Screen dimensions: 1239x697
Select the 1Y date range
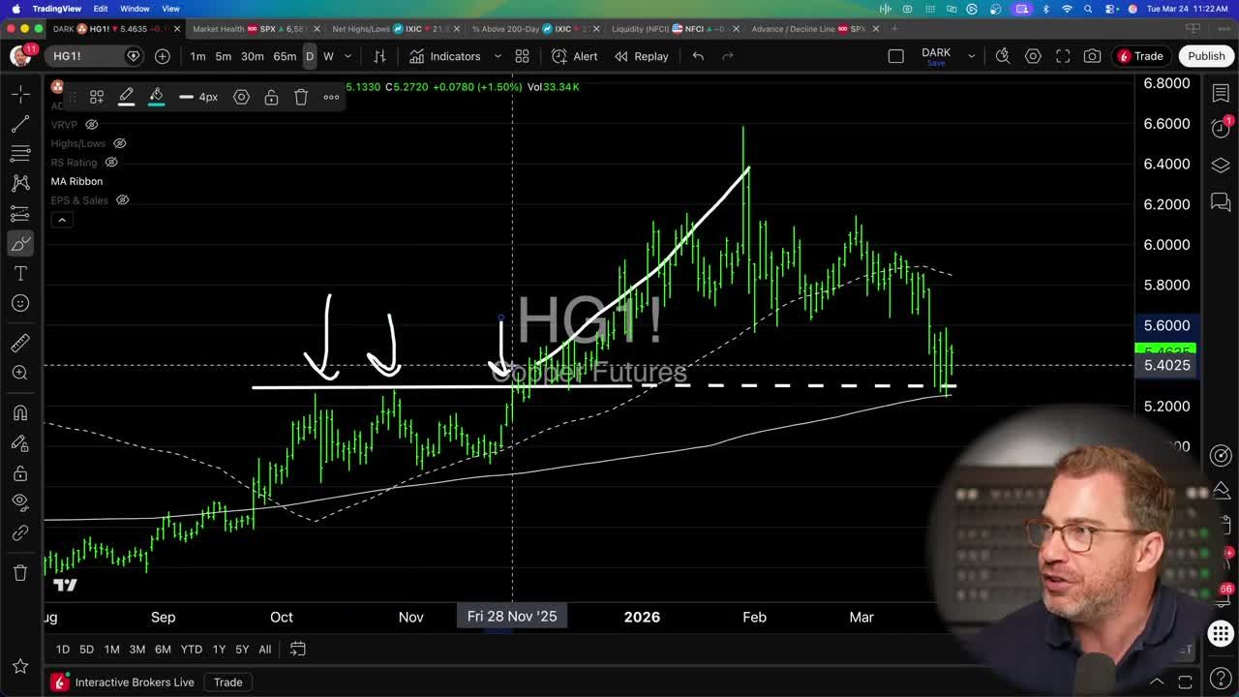pyautogui.click(x=219, y=649)
